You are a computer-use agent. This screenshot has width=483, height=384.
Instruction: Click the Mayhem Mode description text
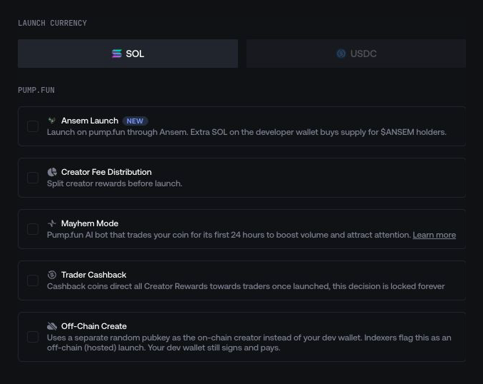tap(229, 235)
